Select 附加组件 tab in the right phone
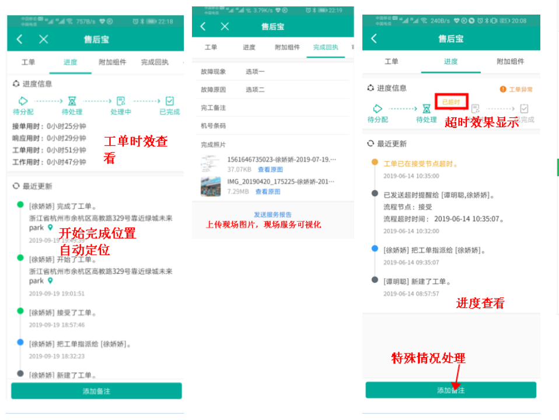 tap(510, 61)
